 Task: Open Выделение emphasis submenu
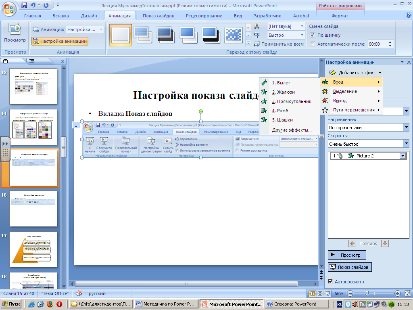tap(351, 91)
